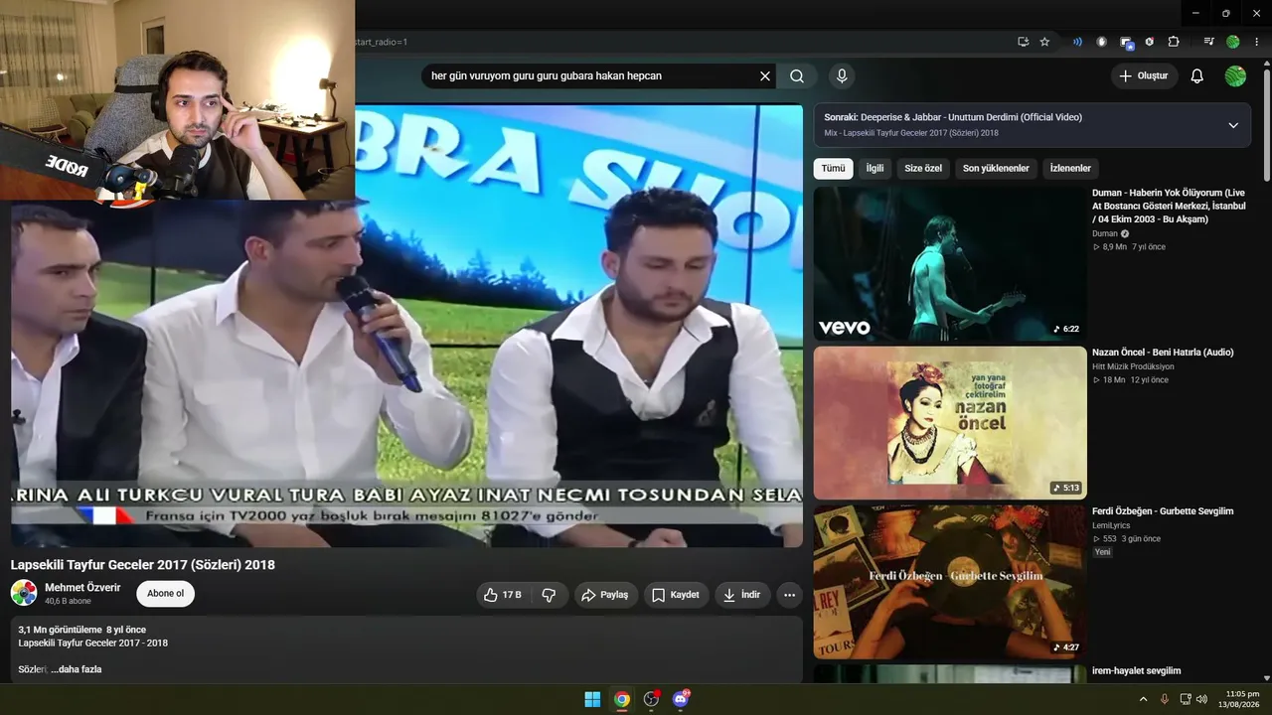Clear the YouTube search box text
The height and width of the screenshot is (715, 1272).
[x=765, y=76]
